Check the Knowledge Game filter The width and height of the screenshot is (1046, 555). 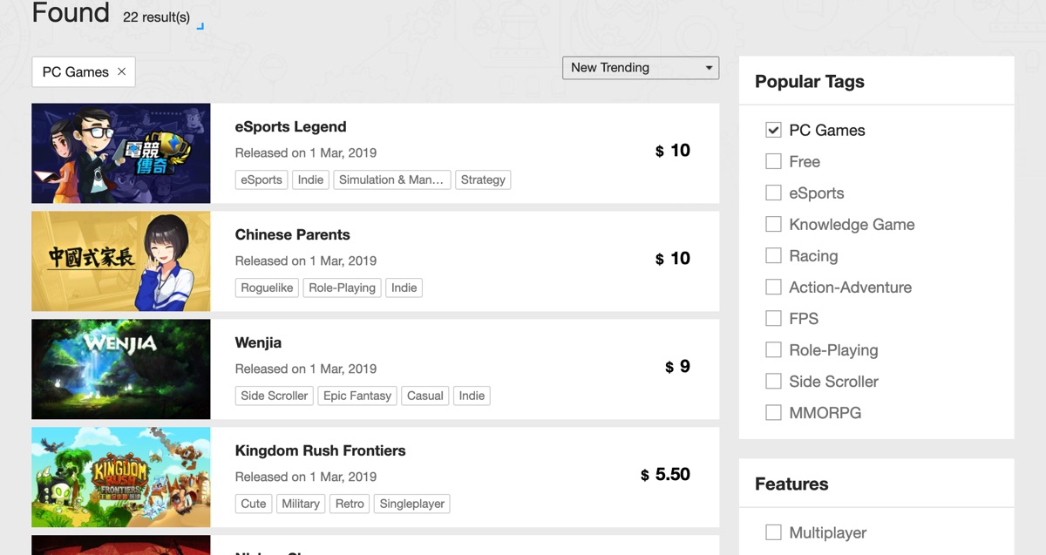coord(773,224)
